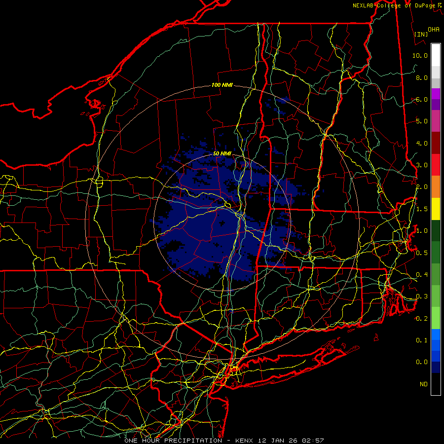Click the 0.3 legend value
This screenshot has height=444, width=444.
point(422,296)
